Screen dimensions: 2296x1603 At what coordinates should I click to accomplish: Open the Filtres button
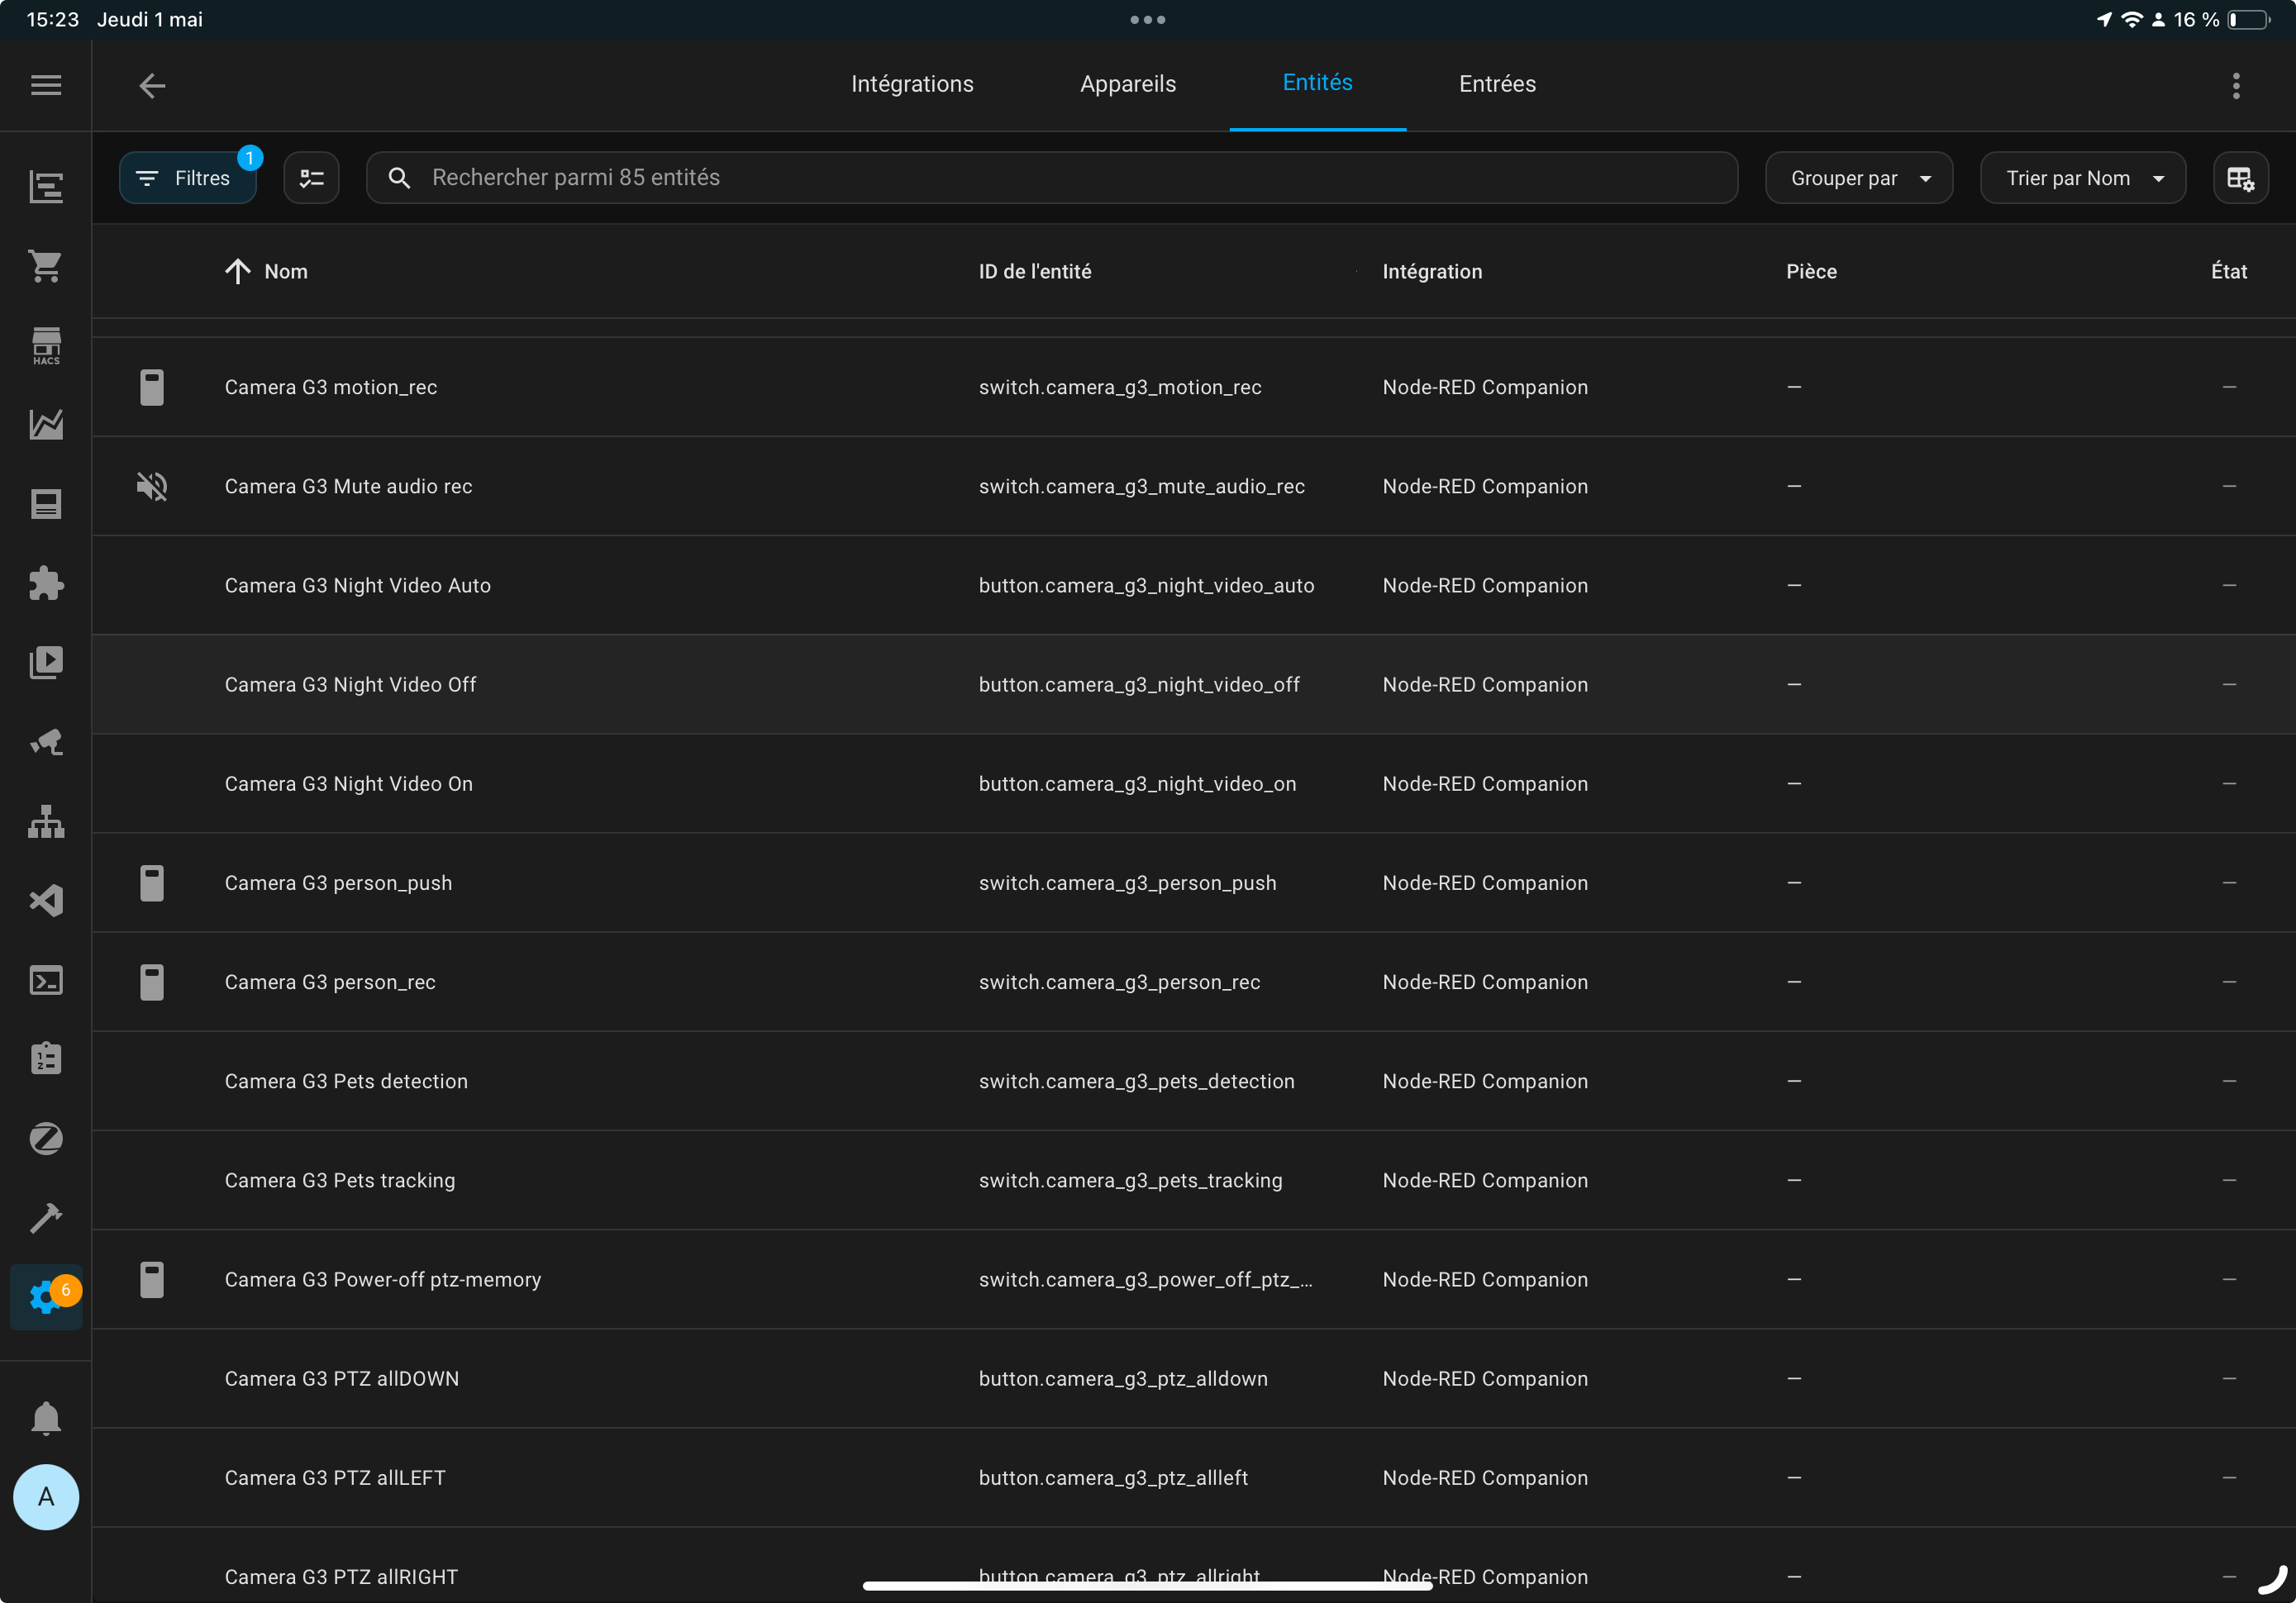(x=187, y=178)
